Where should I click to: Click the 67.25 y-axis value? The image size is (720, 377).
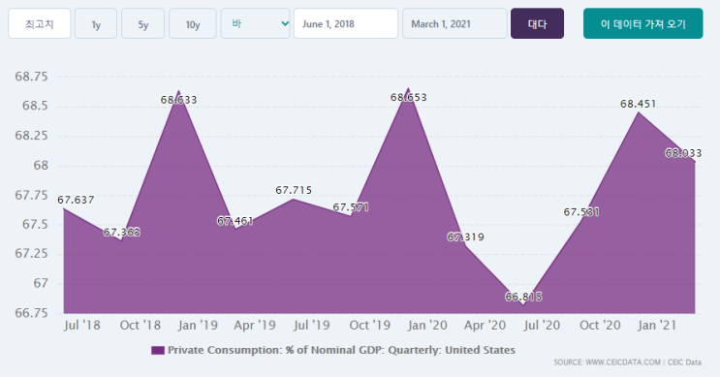pos(31,254)
